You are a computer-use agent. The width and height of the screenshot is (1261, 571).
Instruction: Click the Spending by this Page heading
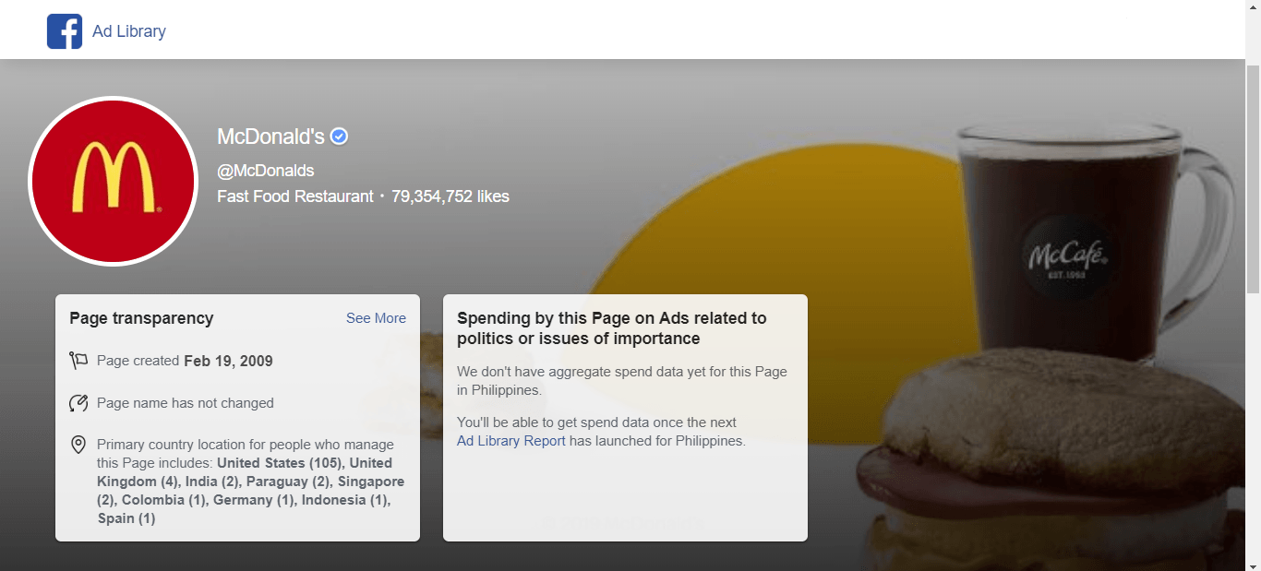pos(612,328)
